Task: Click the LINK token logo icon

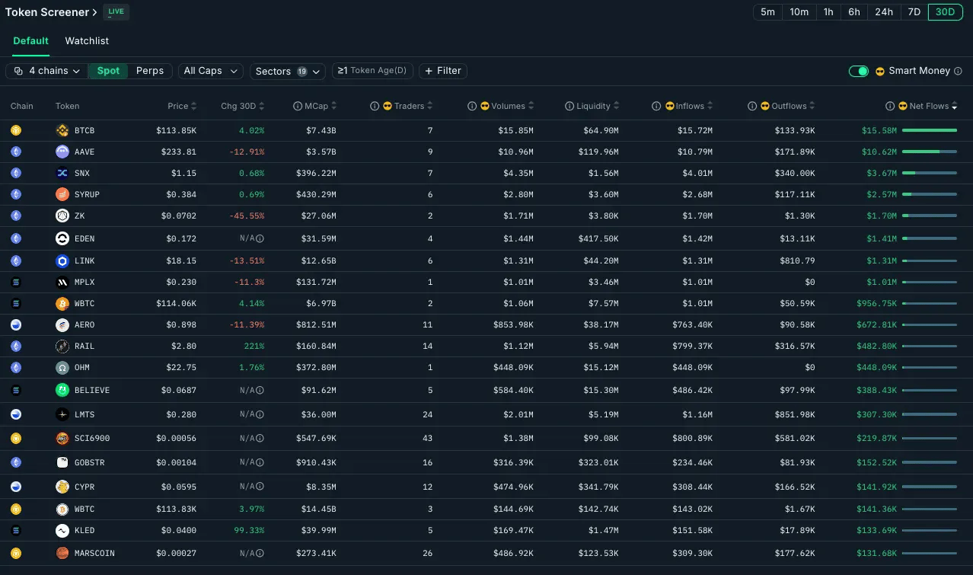Action: (x=62, y=260)
